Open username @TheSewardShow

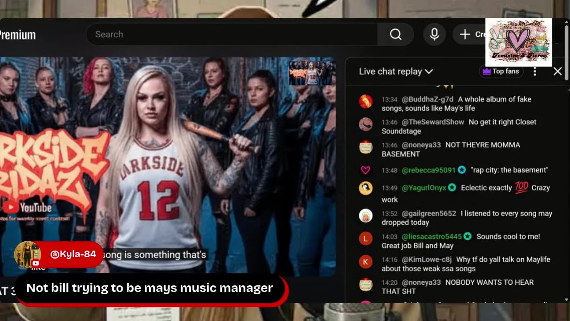(x=433, y=122)
